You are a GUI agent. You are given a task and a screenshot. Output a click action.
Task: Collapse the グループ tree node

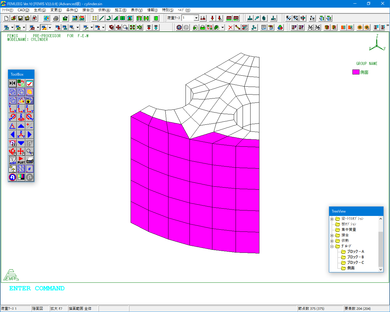click(x=332, y=246)
